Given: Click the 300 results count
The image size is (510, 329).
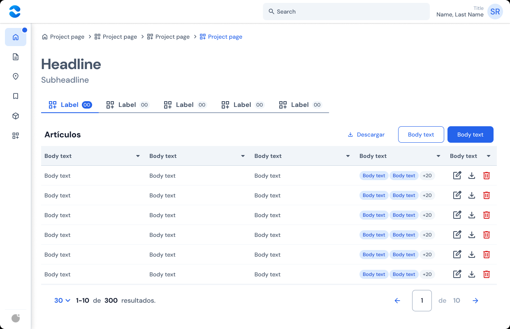Looking at the screenshot, I should pos(111,301).
